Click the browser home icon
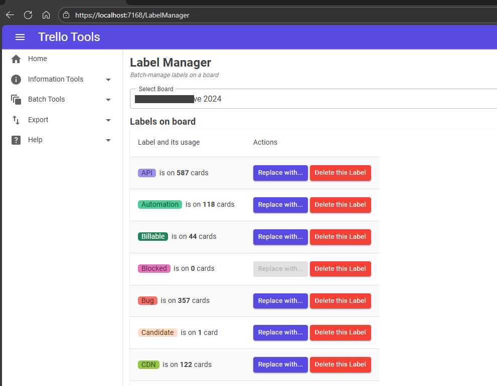This screenshot has width=497, height=386. (46, 15)
